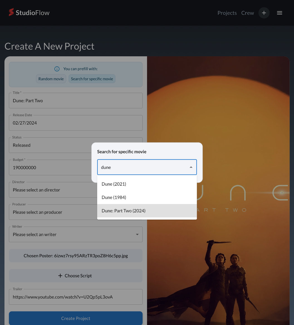
Task: Select Dune (2021) from results
Action: pyautogui.click(x=147, y=184)
